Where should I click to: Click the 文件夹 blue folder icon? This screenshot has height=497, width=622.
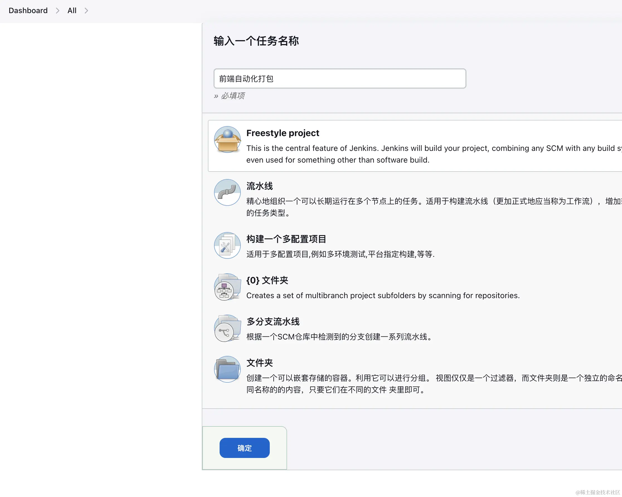coord(227,370)
